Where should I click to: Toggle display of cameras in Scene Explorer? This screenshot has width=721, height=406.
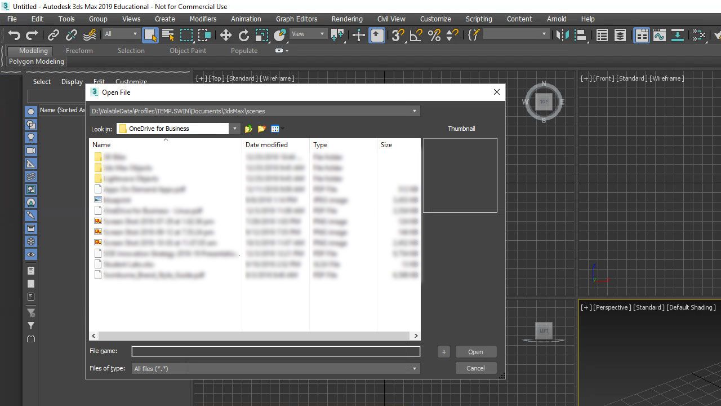click(x=31, y=151)
